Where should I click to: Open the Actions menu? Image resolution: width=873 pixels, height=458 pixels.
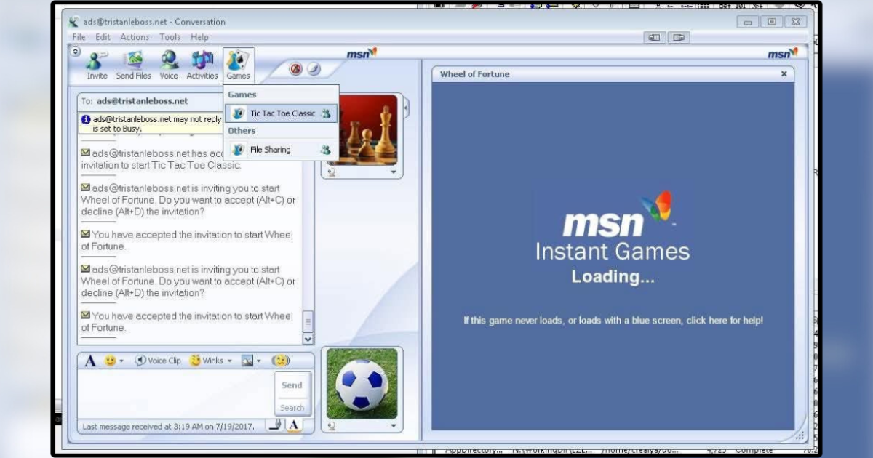pos(135,37)
